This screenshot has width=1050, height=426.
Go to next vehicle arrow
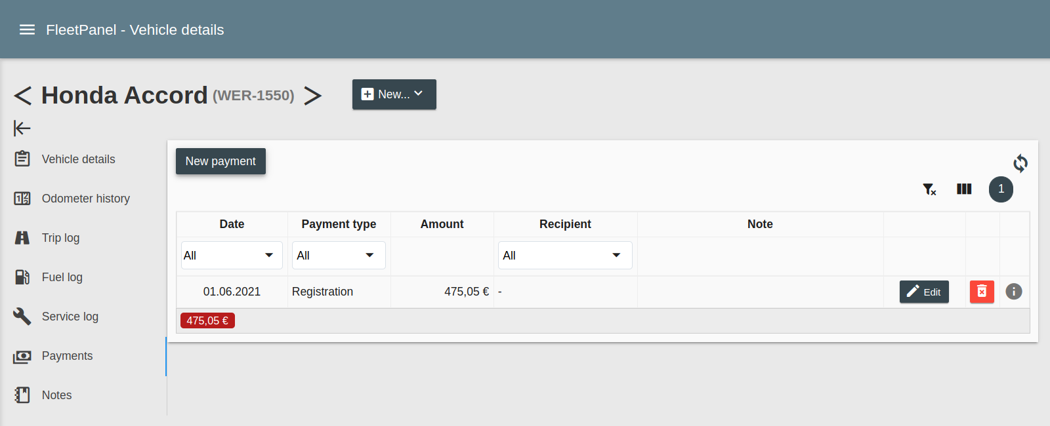tap(313, 96)
